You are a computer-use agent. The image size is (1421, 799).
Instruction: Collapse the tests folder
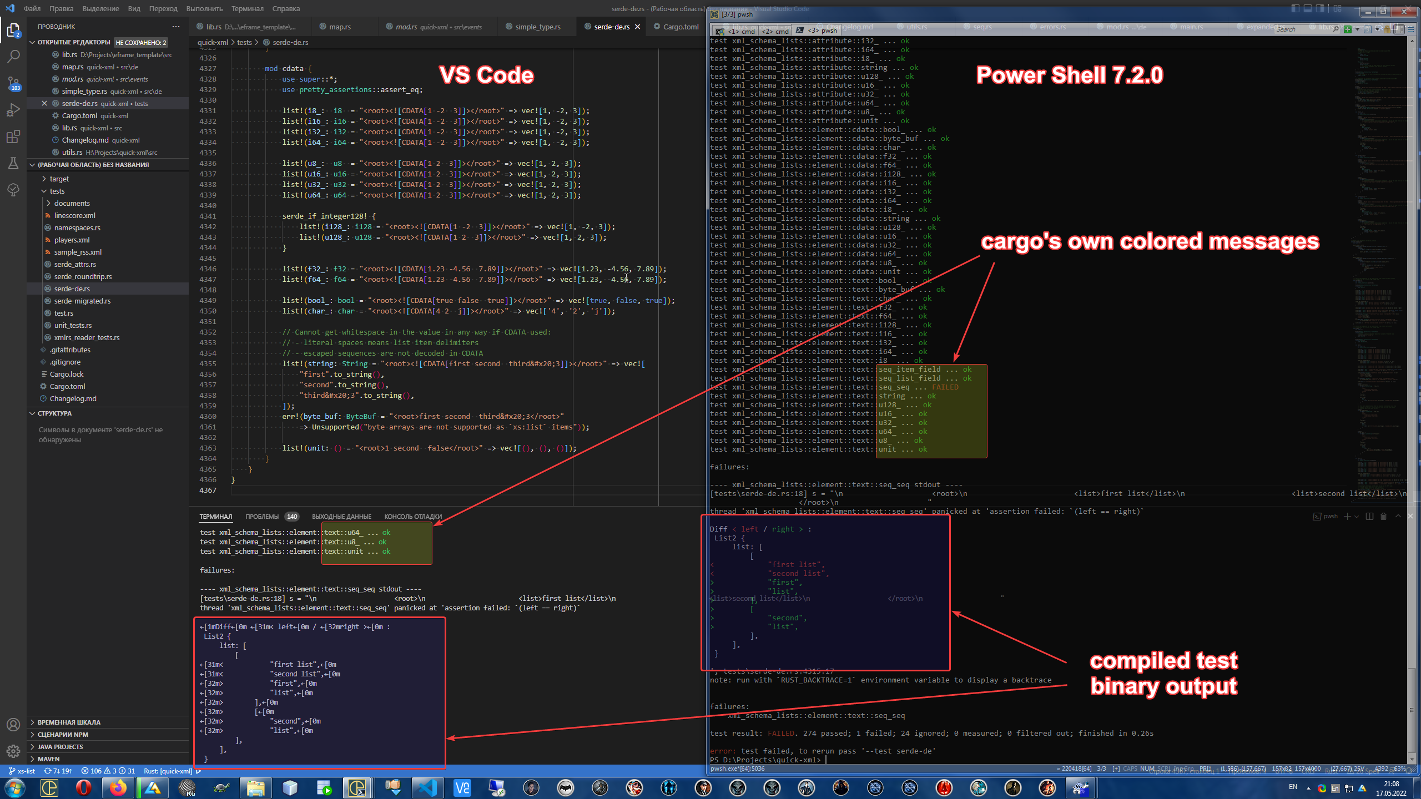pos(56,191)
